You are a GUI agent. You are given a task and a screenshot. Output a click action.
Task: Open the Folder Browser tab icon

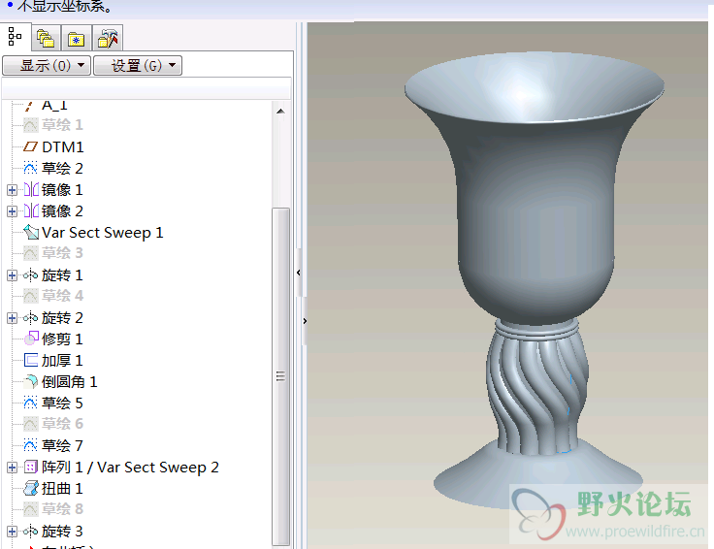pyautogui.click(x=76, y=38)
